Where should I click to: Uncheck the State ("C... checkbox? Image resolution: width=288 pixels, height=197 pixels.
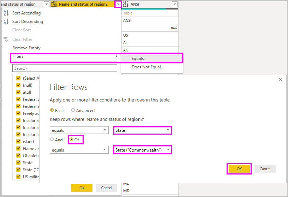coord(18,170)
